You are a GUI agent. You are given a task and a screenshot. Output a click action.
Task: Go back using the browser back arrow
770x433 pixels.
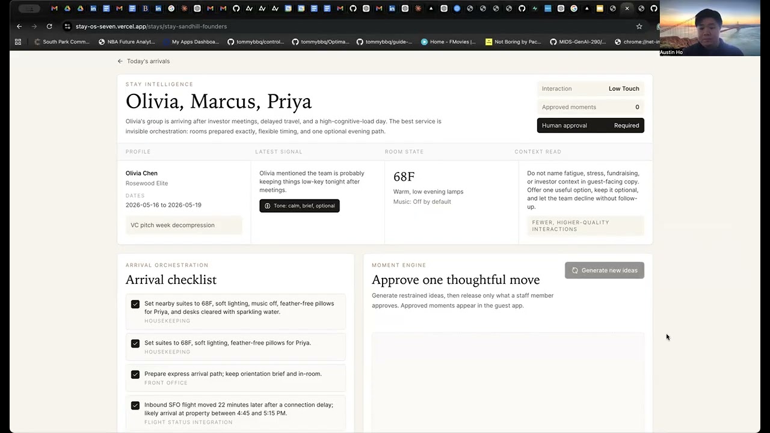point(19,26)
